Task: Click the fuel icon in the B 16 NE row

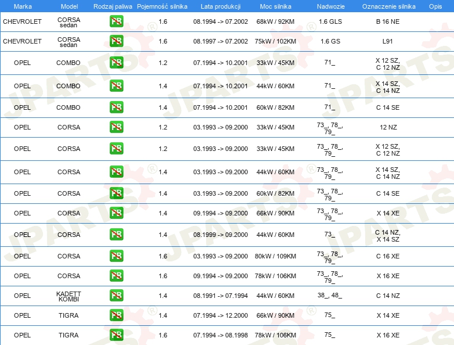Action: 116,21
